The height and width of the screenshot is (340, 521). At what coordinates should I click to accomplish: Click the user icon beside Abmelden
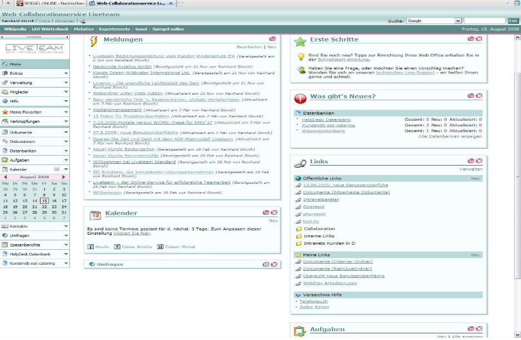83,21
